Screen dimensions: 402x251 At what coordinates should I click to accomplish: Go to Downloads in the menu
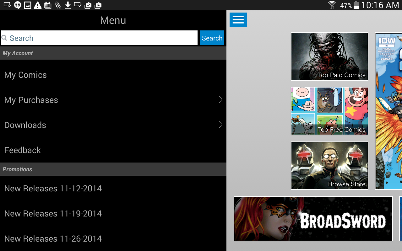pyautogui.click(x=113, y=125)
